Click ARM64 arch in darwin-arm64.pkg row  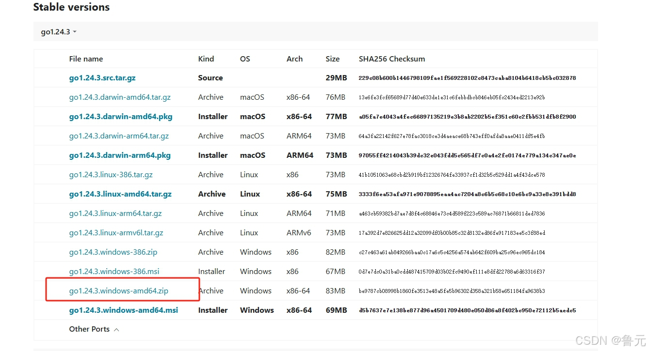(x=300, y=155)
